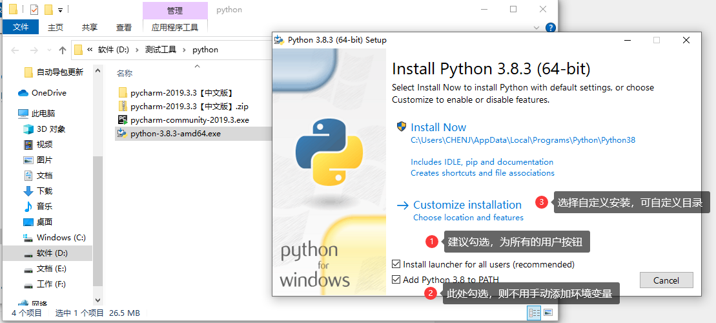Expand breadcrumb arrow after 测试工具
The image size is (716, 323).
(x=185, y=50)
